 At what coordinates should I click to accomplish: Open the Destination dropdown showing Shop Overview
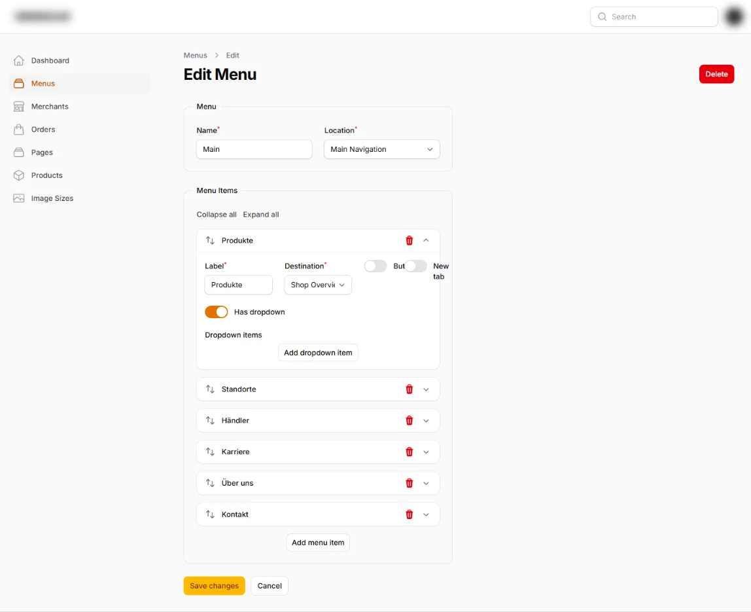click(x=317, y=285)
